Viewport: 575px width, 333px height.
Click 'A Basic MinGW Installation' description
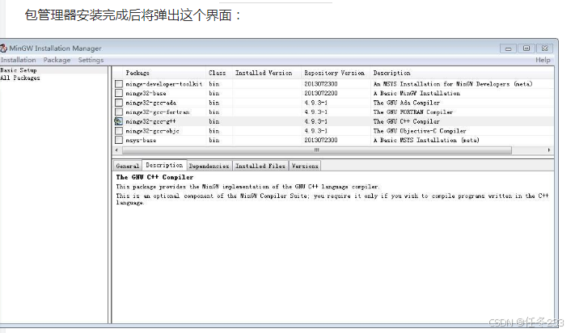[x=416, y=93]
